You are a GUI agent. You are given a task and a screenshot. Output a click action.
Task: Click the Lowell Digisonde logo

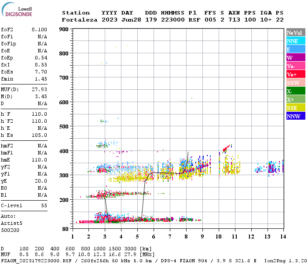point(17,9)
